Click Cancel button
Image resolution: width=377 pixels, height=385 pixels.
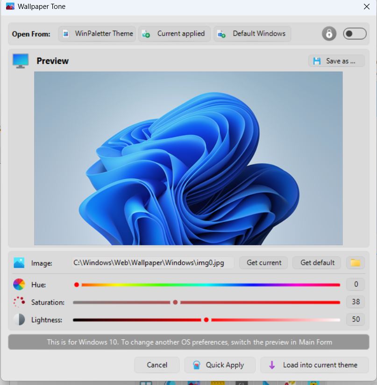point(157,365)
